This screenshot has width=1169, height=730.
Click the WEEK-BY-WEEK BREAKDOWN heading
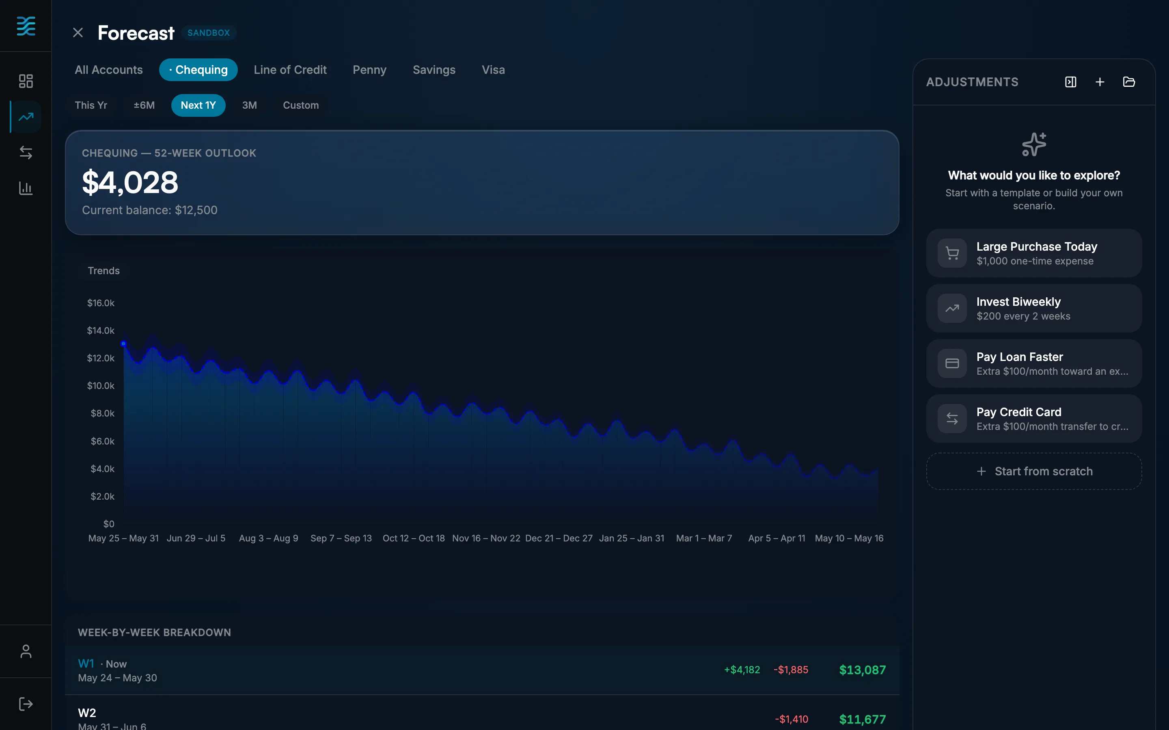click(x=154, y=633)
